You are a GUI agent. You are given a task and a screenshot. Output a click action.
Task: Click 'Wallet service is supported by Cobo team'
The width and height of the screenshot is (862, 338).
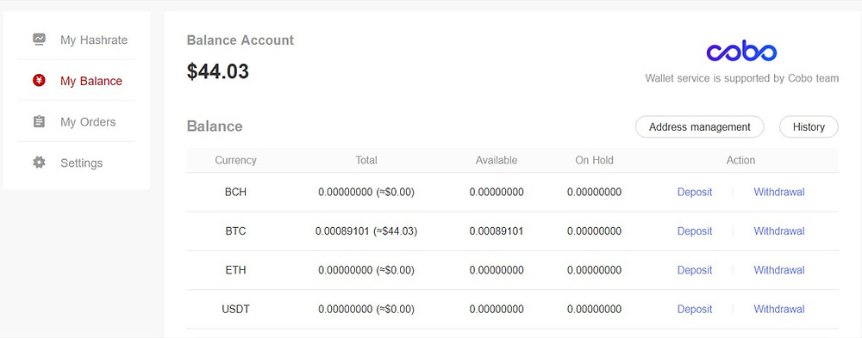tap(741, 78)
